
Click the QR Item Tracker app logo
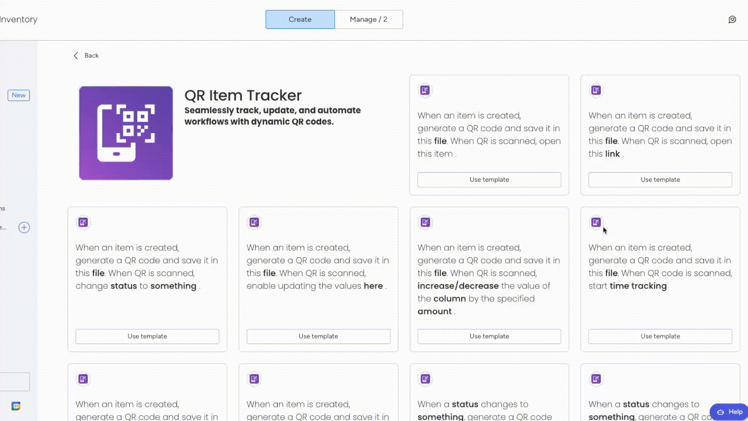[x=126, y=133]
